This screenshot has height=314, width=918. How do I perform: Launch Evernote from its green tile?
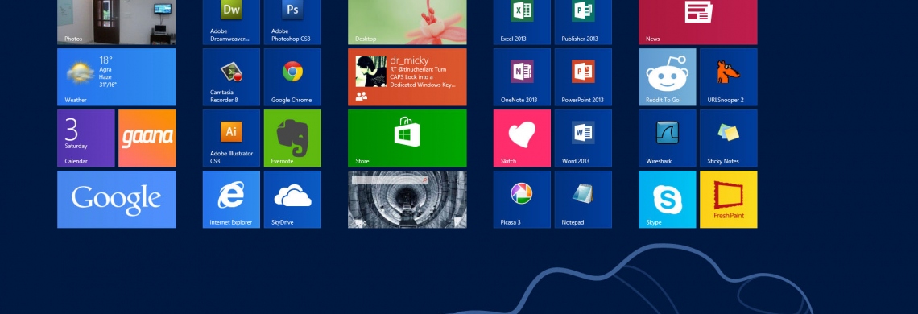(x=292, y=138)
